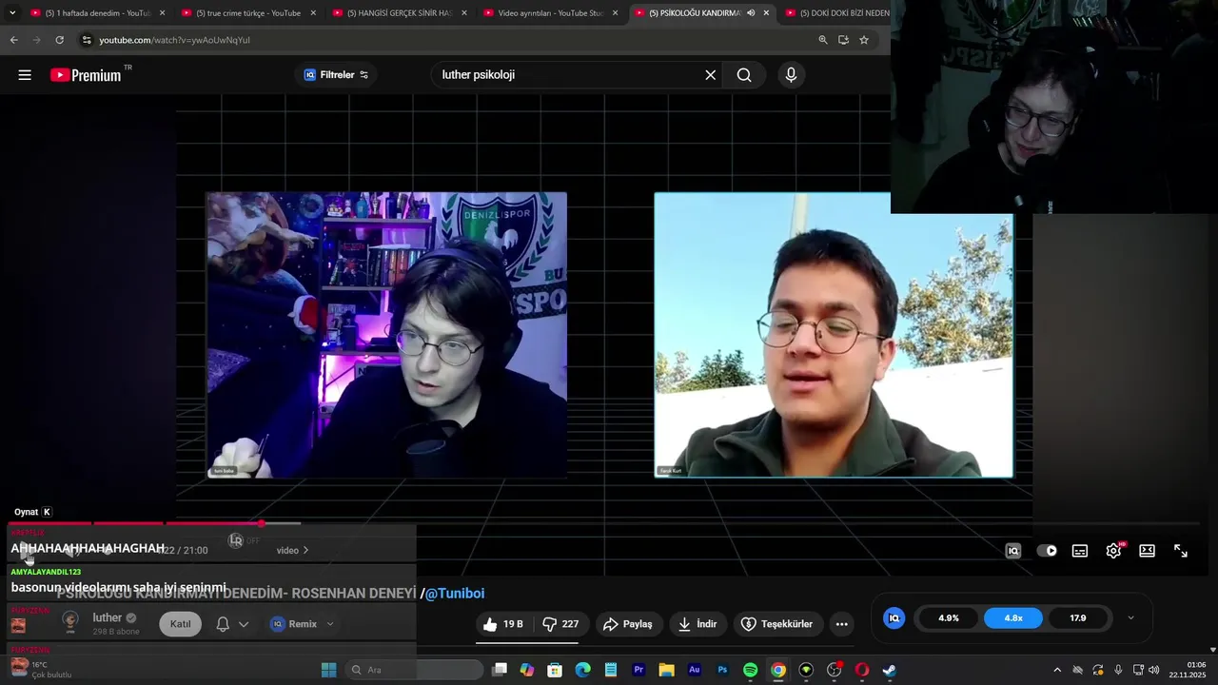The image size is (1218, 685).
Task: Expand the IQ stats panel chevron
Action: point(1130,618)
